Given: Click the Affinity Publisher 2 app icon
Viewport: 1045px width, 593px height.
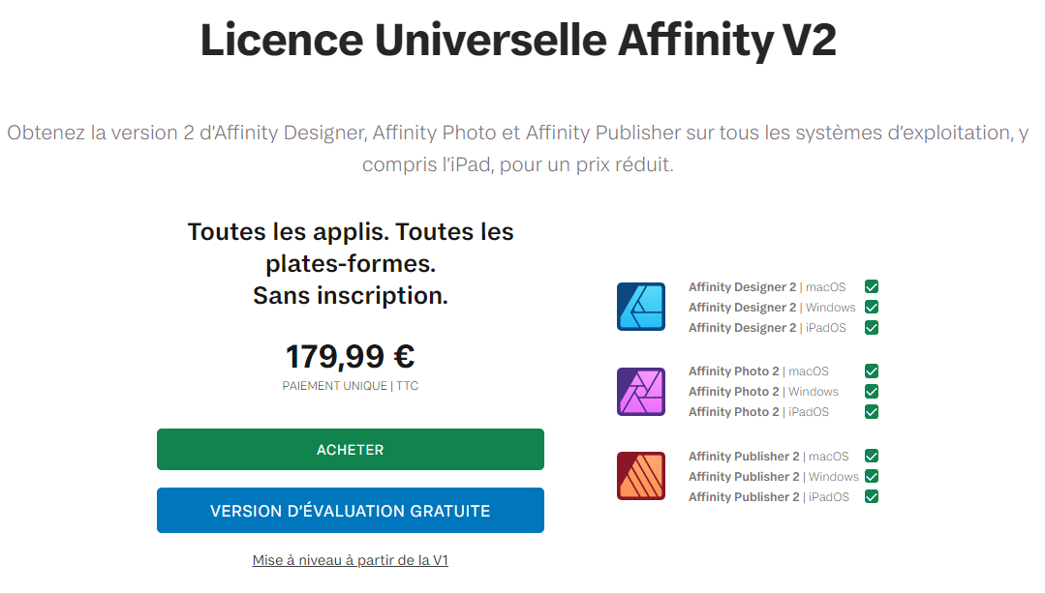Looking at the screenshot, I should point(640,476).
